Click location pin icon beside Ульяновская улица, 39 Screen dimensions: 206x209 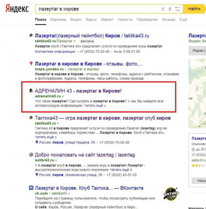pos(37,175)
